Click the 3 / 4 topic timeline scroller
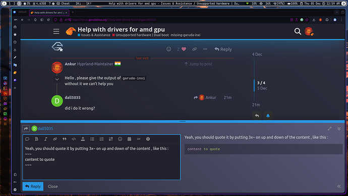 pyautogui.click(x=261, y=85)
